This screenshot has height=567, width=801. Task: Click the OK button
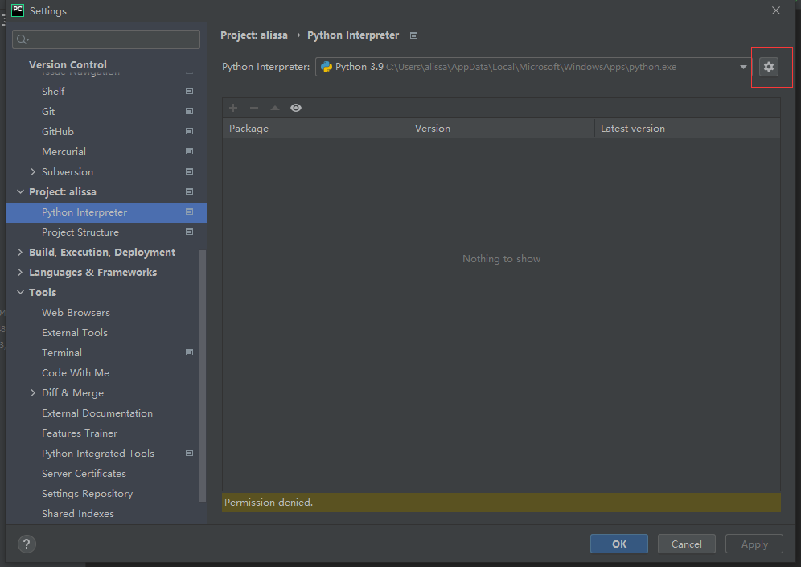619,544
